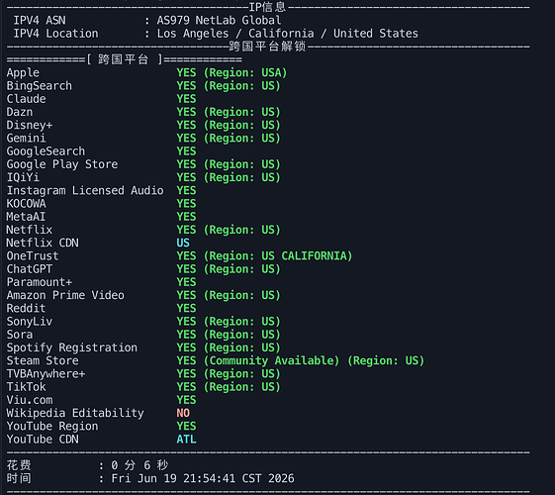The width and height of the screenshot is (555, 495).
Task: Click the red 'NO' Wikipedia result
Action: pos(183,413)
